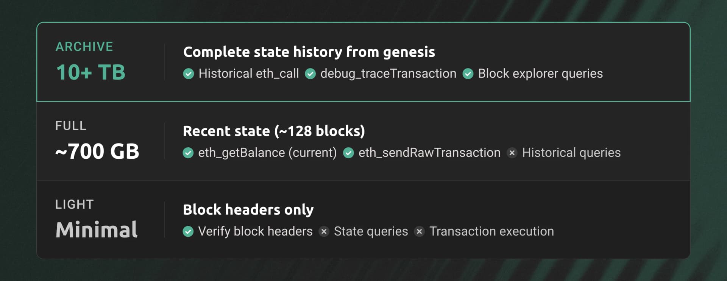This screenshot has width=727, height=281.
Task: Click the check icon beside eth_getBalance (current)
Action: (x=188, y=153)
